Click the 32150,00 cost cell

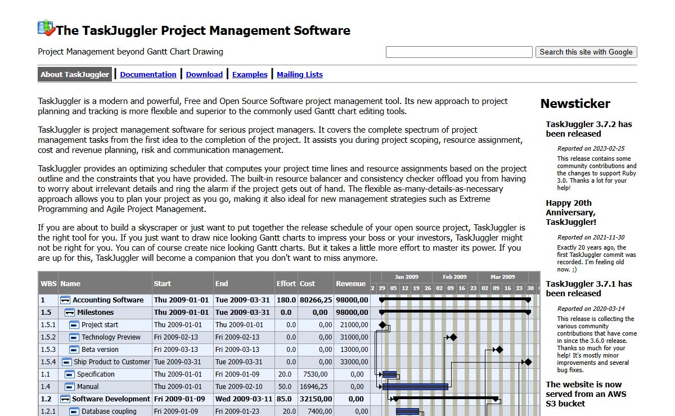pyautogui.click(x=316, y=399)
